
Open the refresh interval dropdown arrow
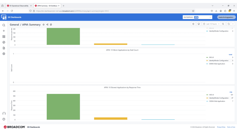point(233,24)
